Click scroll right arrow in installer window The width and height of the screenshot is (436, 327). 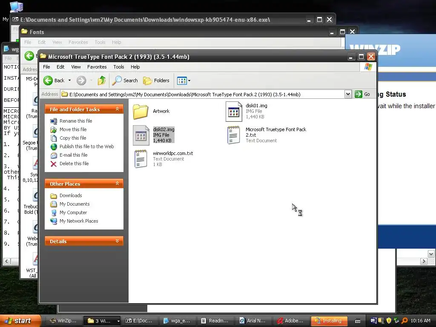424,261
